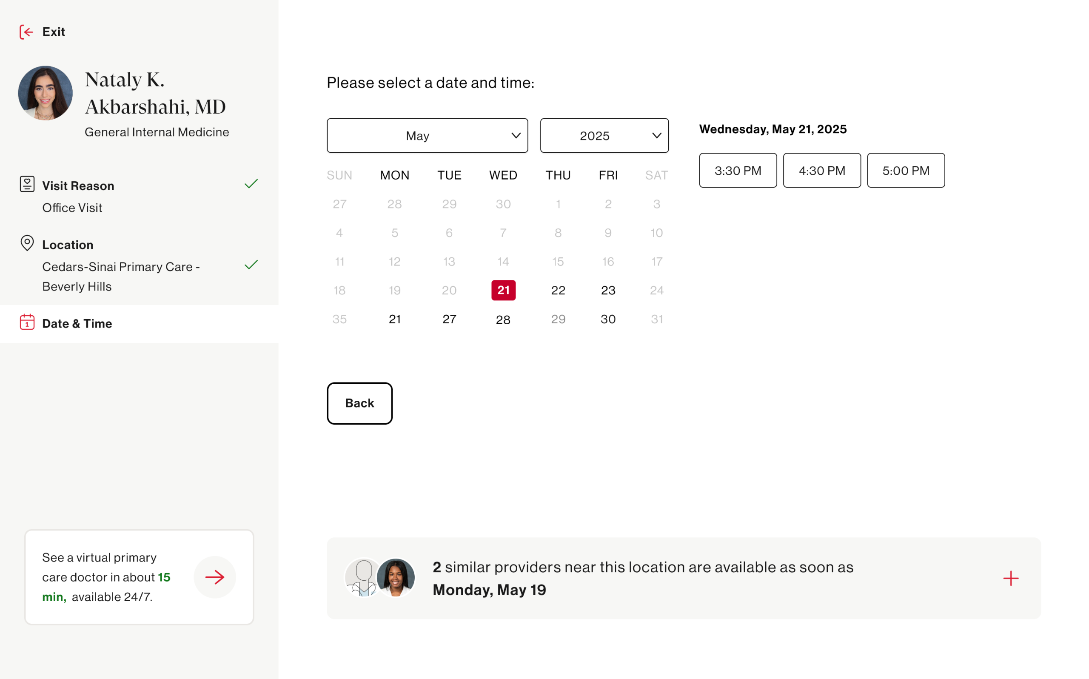
Task: Click the Visit Reason green checkmark
Action: click(251, 184)
